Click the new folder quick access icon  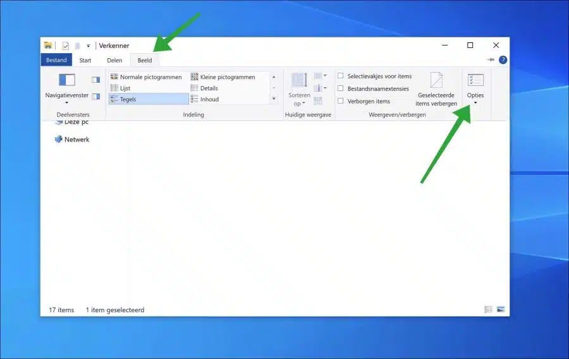click(x=77, y=46)
